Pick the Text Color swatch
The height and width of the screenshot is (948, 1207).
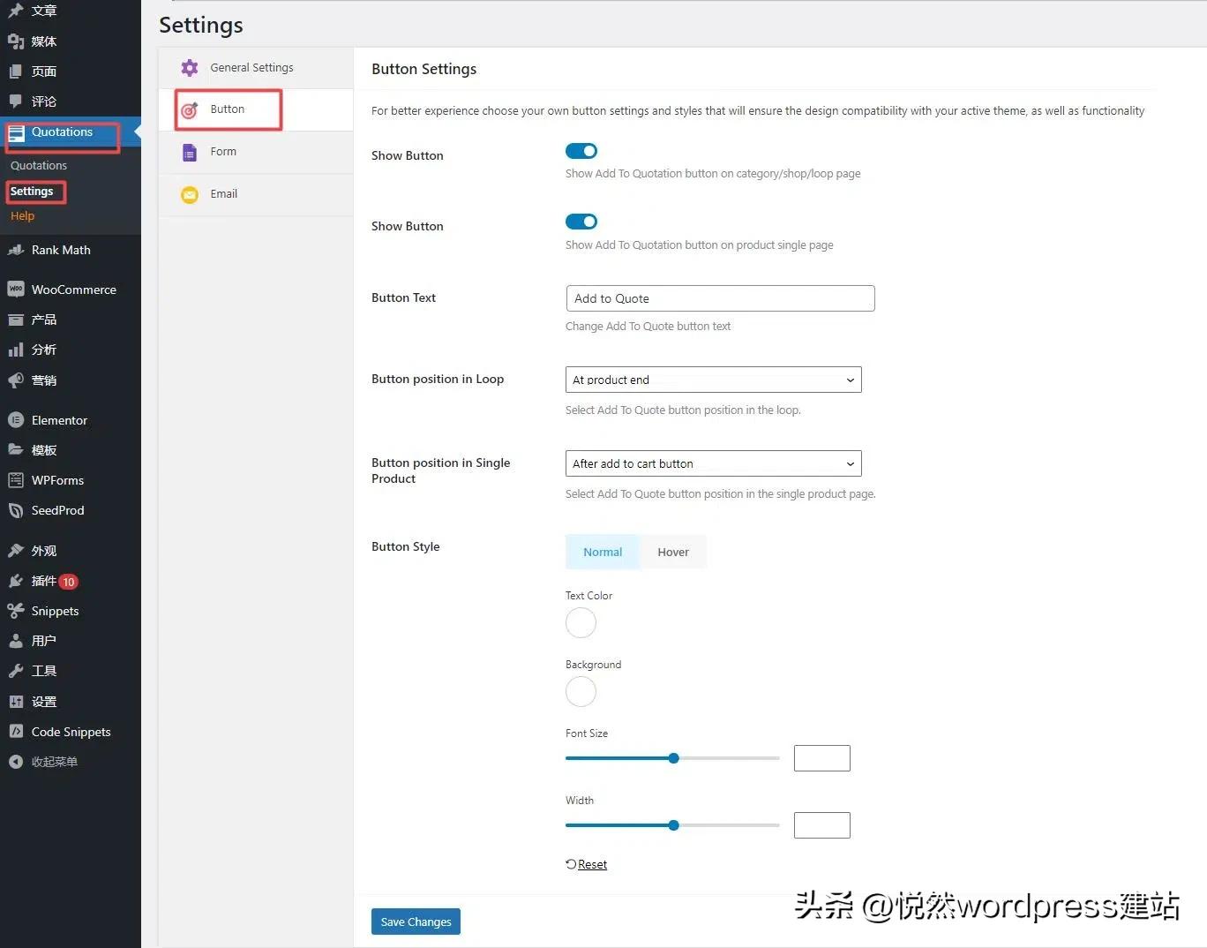[581, 623]
